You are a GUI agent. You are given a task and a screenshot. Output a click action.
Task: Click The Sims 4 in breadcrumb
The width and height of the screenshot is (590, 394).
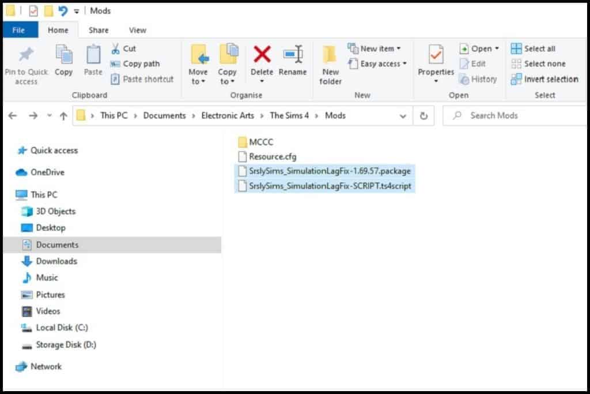pos(289,115)
